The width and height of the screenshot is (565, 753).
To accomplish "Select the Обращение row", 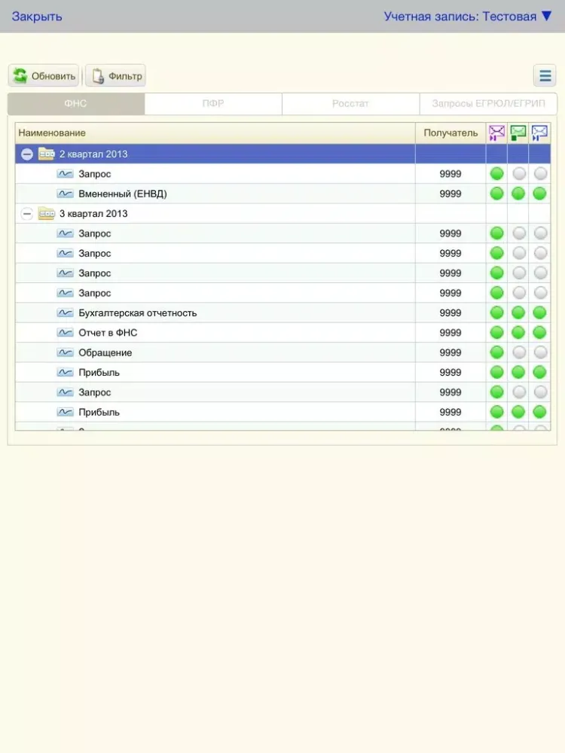I will click(283, 352).
